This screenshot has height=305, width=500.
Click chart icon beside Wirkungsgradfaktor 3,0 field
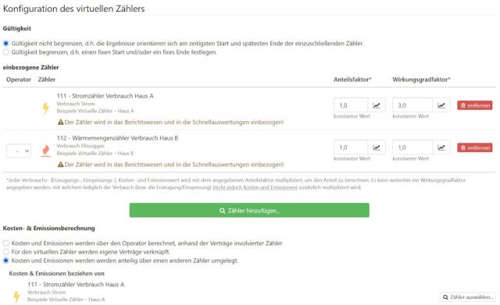441,105
